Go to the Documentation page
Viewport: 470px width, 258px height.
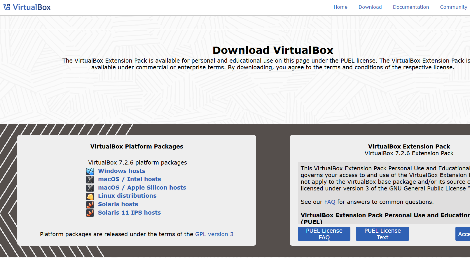click(x=411, y=7)
